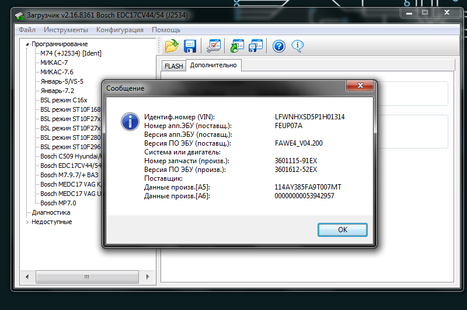The image size is (467, 310).
Task: Expand the Недоступные tree node
Action: point(27,222)
